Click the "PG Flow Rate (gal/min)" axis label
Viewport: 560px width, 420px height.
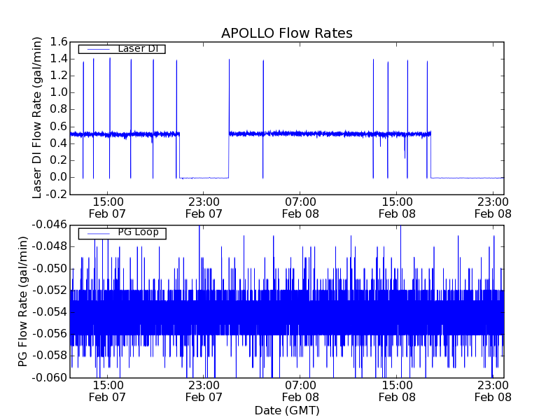coord(22,302)
